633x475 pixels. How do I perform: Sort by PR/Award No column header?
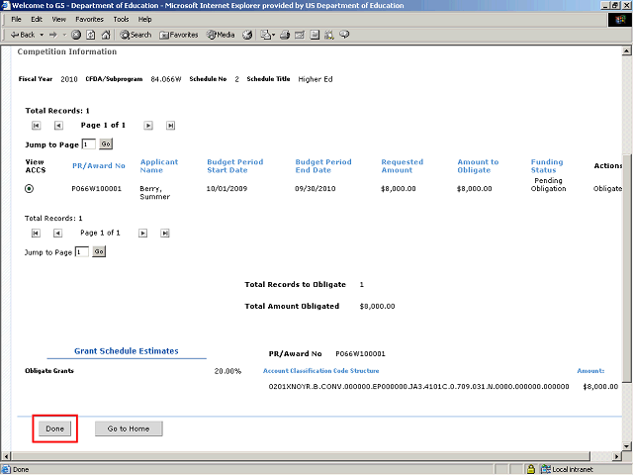99,165
